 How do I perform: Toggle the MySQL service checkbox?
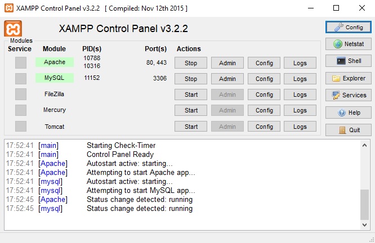(21, 78)
